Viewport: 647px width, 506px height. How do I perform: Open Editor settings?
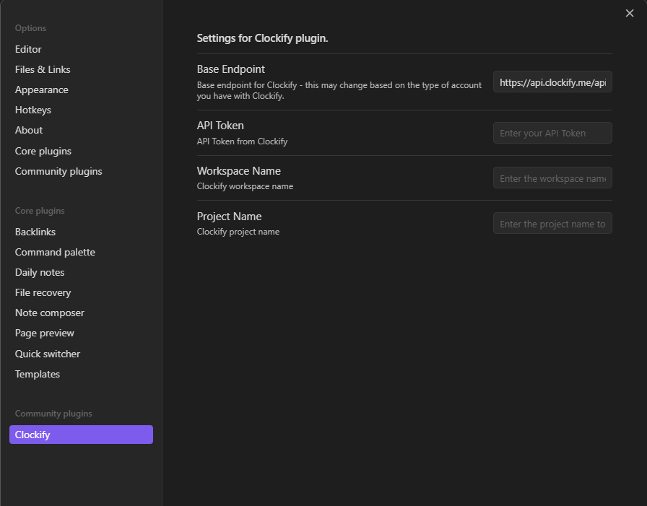28,49
